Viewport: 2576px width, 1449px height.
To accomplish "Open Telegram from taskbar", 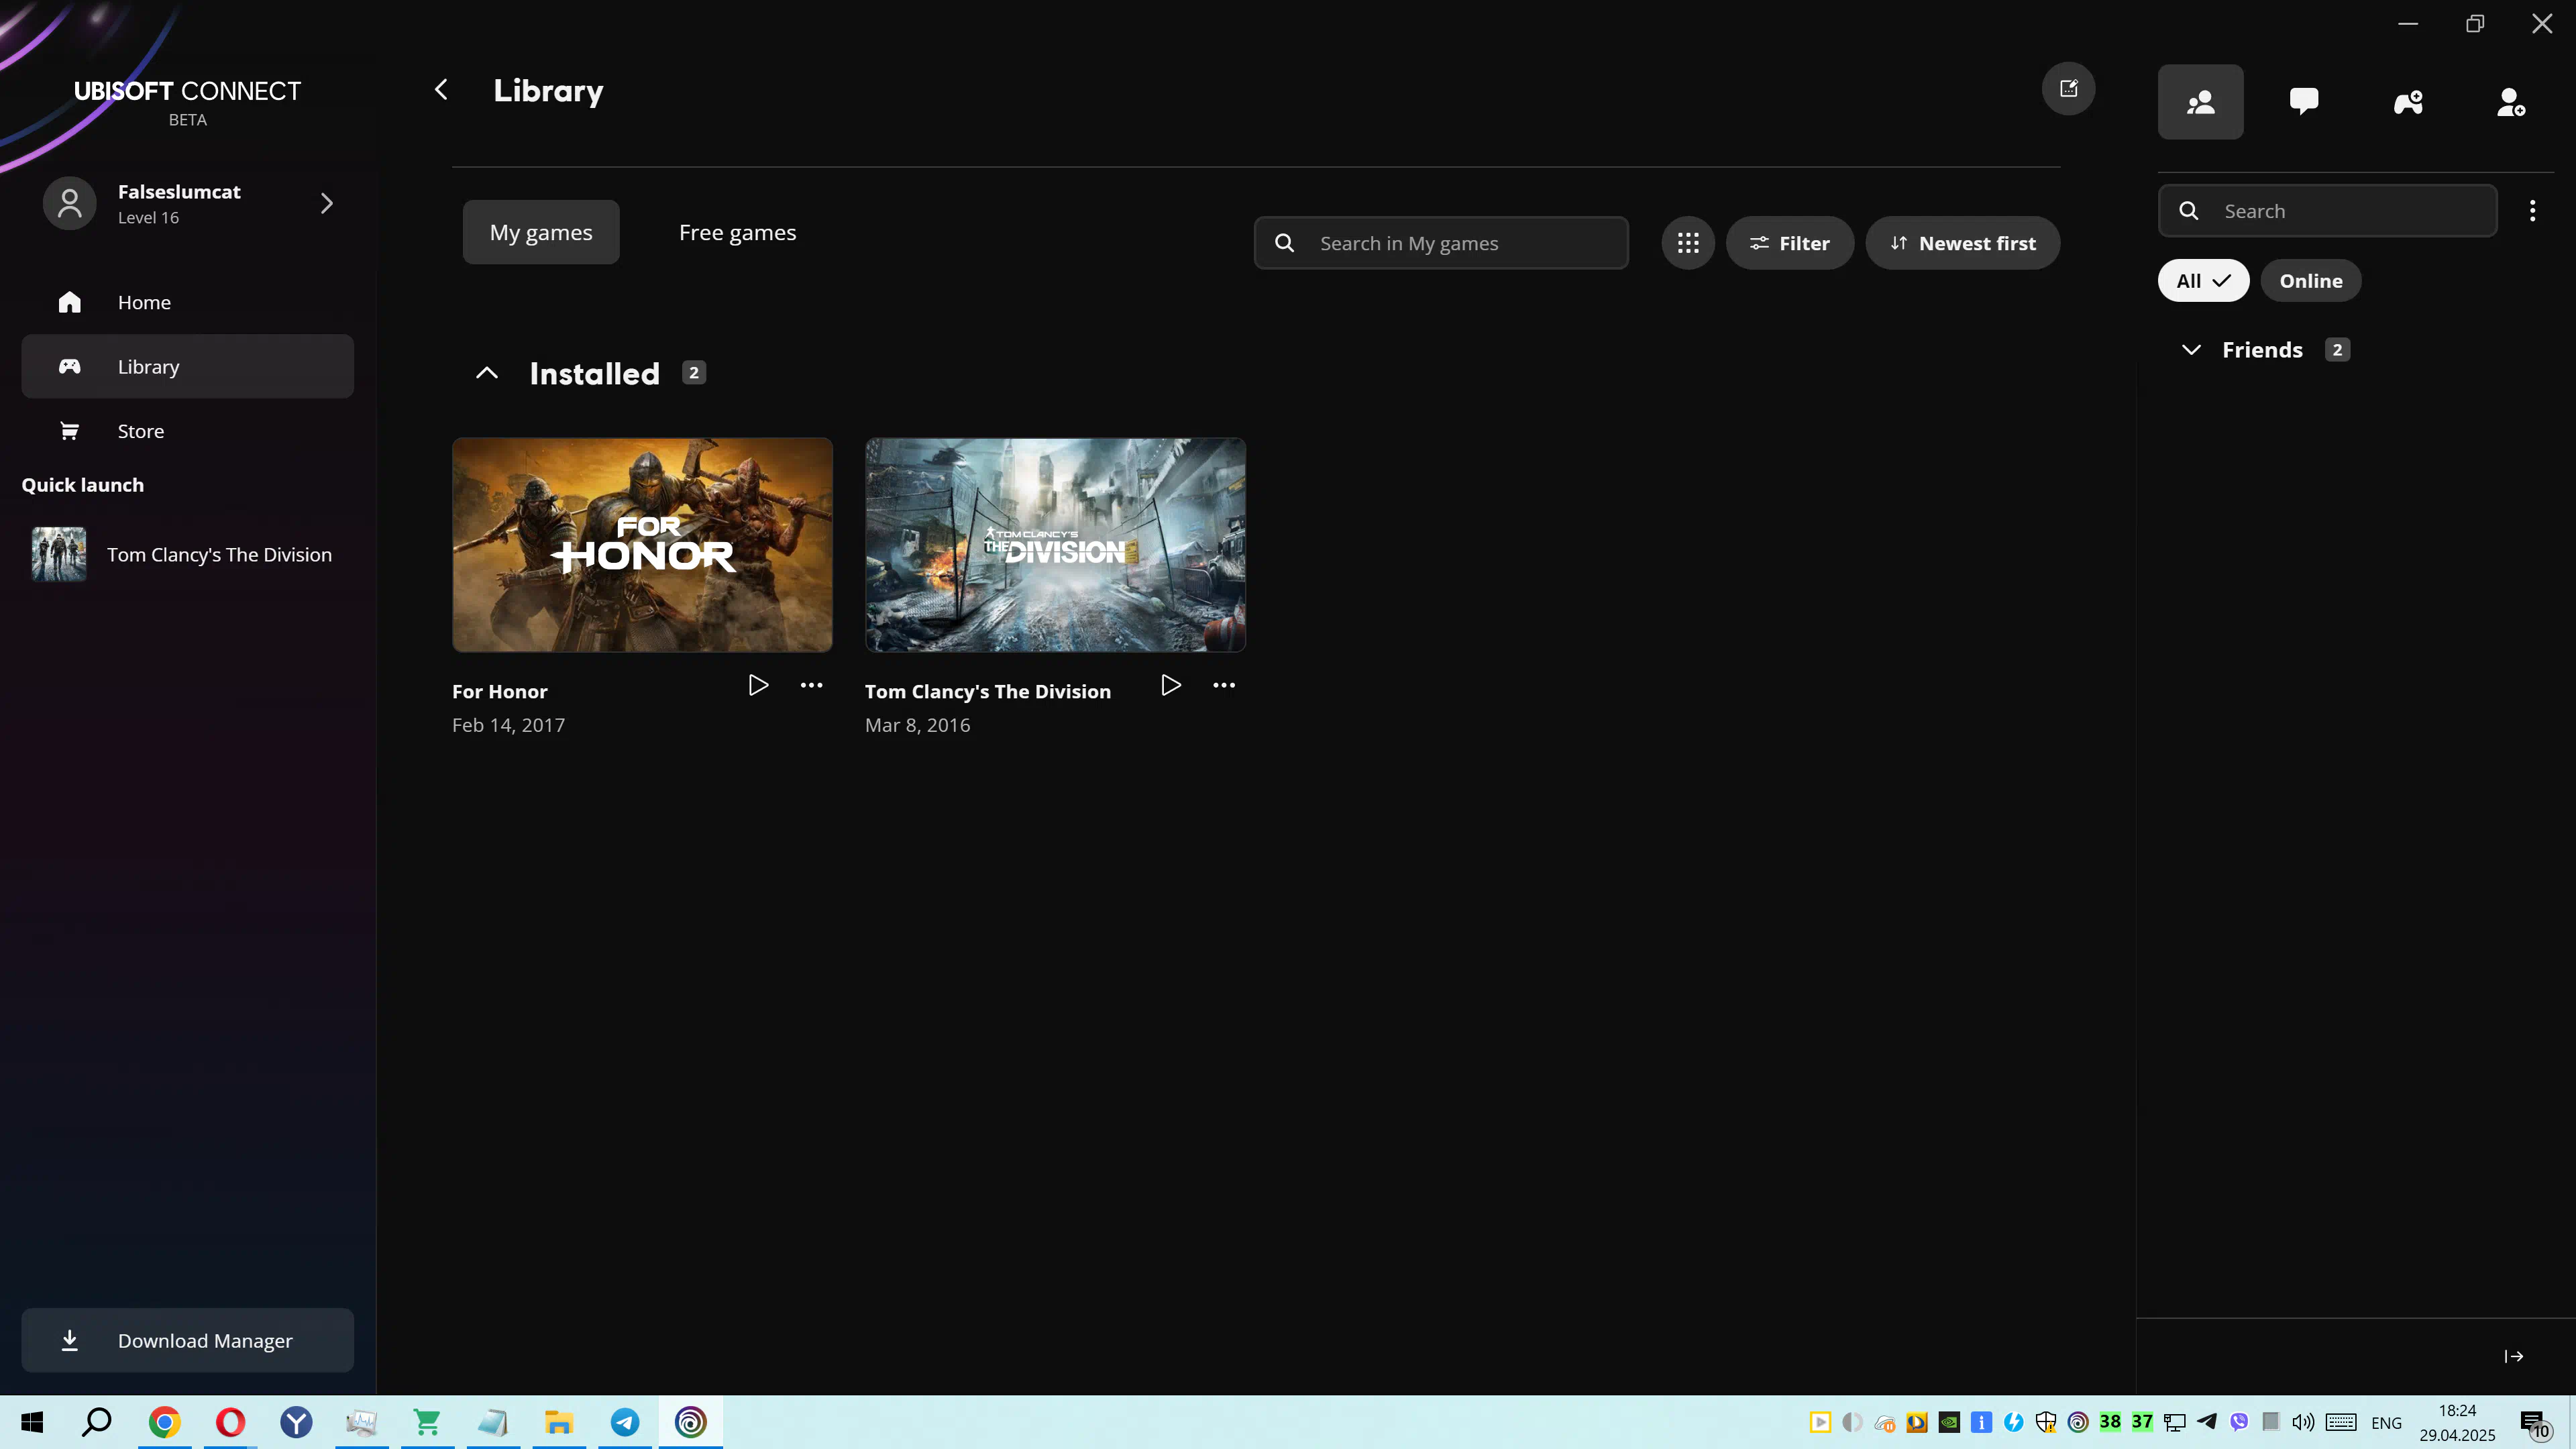I will click(625, 1422).
